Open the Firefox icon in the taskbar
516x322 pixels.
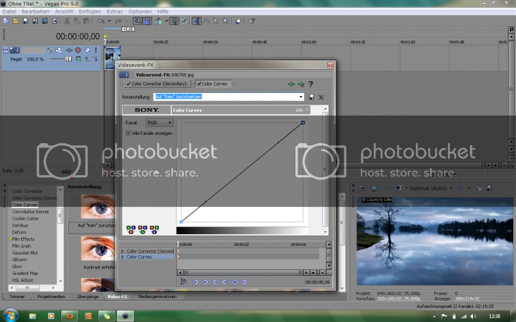pyautogui.click(x=70, y=315)
